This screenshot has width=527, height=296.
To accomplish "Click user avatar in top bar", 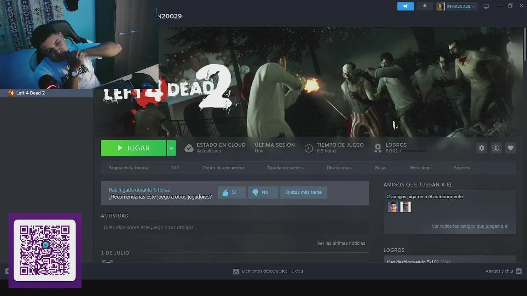I will point(440,6).
